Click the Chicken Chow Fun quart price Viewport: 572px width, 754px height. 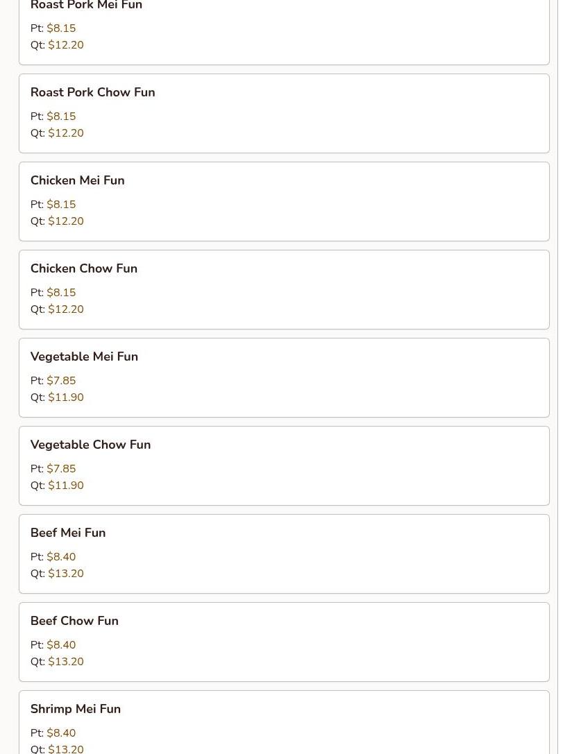65,309
